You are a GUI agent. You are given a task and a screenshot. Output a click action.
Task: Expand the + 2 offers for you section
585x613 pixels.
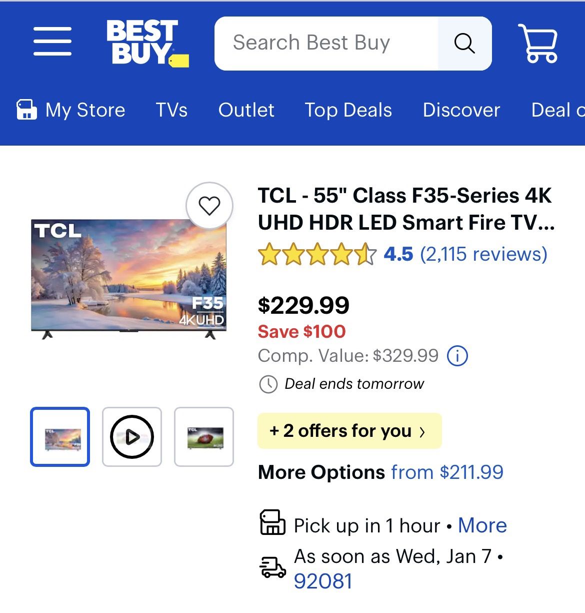349,431
